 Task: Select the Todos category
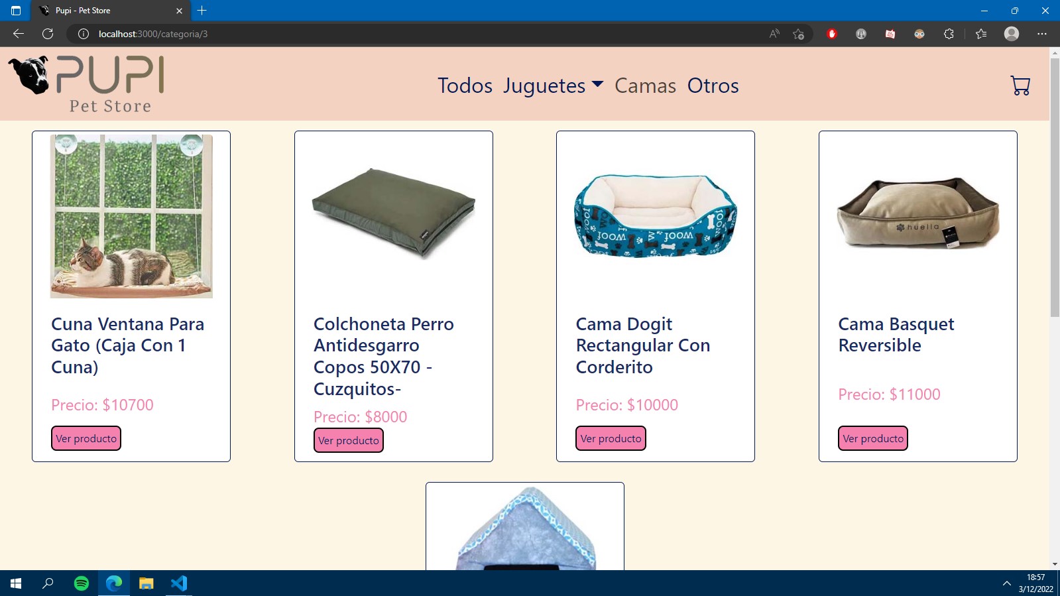[x=465, y=86]
